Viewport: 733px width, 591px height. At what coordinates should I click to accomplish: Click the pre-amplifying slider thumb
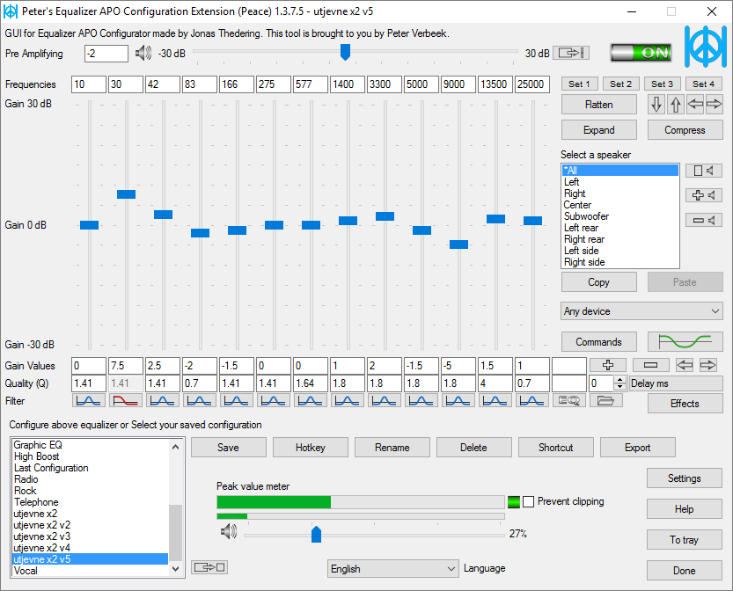click(x=345, y=52)
